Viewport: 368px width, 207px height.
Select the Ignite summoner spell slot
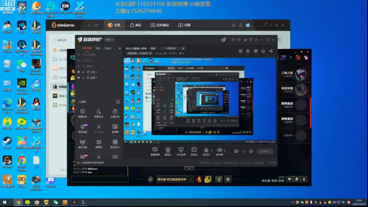(199, 179)
